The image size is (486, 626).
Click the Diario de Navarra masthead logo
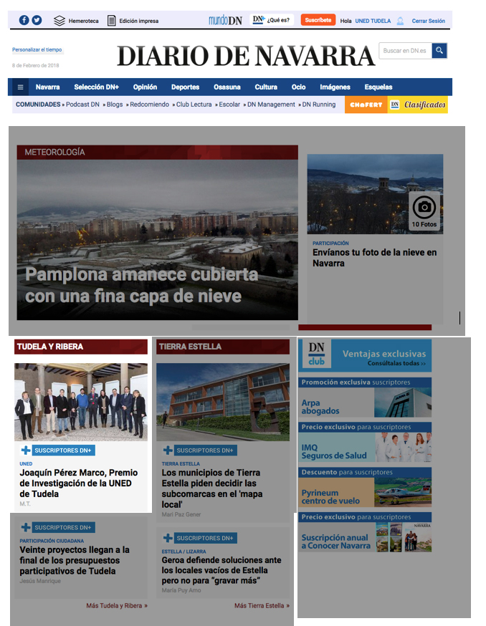pos(246,55)
